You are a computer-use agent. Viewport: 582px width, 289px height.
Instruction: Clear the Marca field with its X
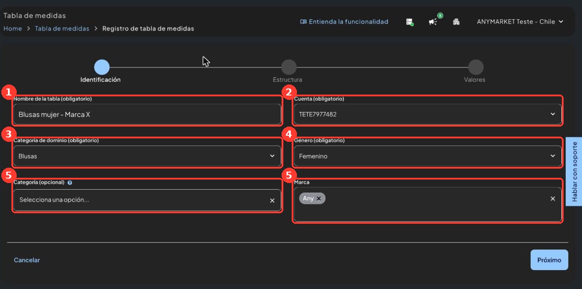point(553,199)
